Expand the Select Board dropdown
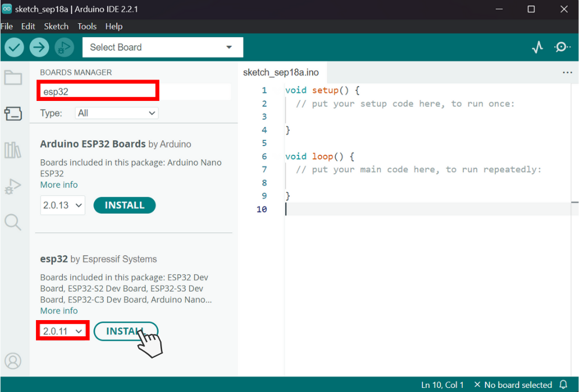This screenshot has width=579, height=392. tap(163, 47)
